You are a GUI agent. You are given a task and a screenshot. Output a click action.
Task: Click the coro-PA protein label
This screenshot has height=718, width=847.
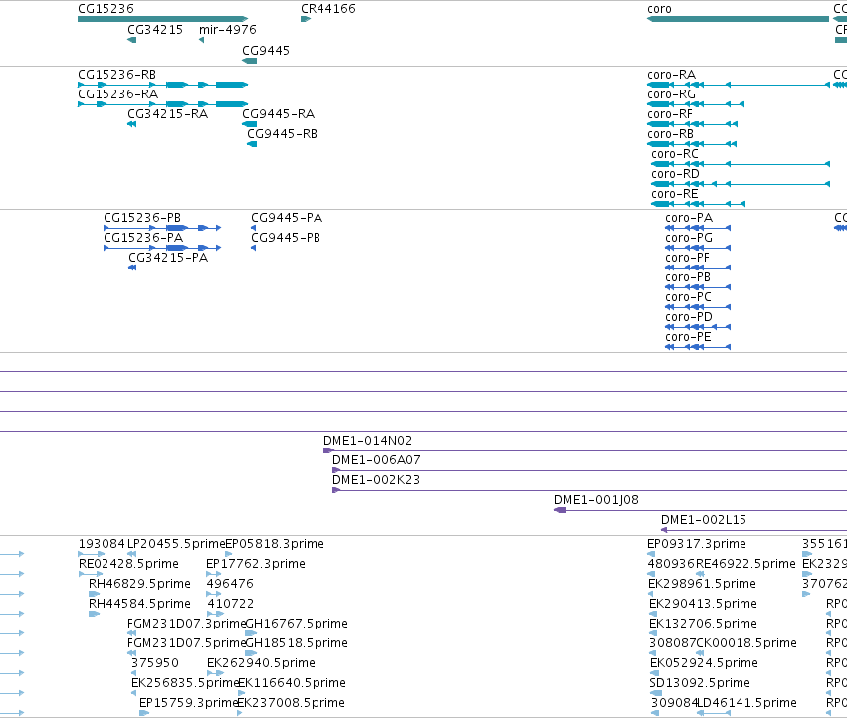pos(689,218)
